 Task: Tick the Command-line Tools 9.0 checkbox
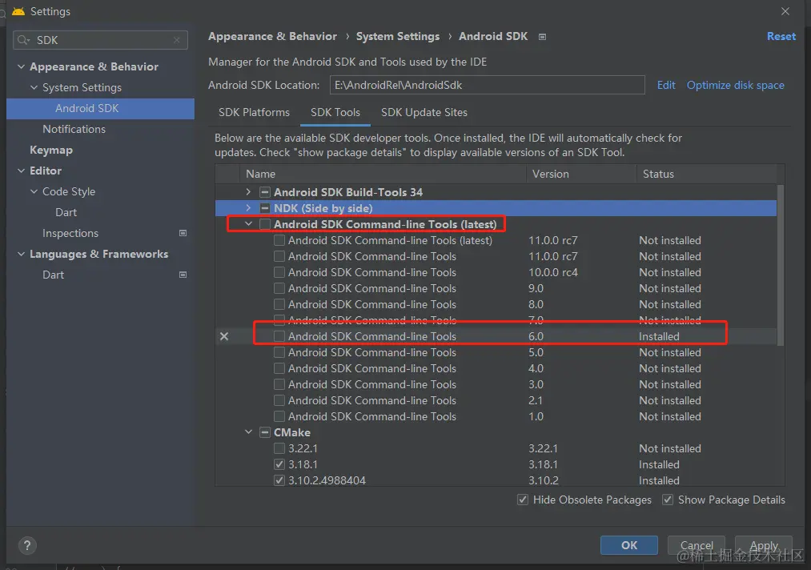pos(279,288)
